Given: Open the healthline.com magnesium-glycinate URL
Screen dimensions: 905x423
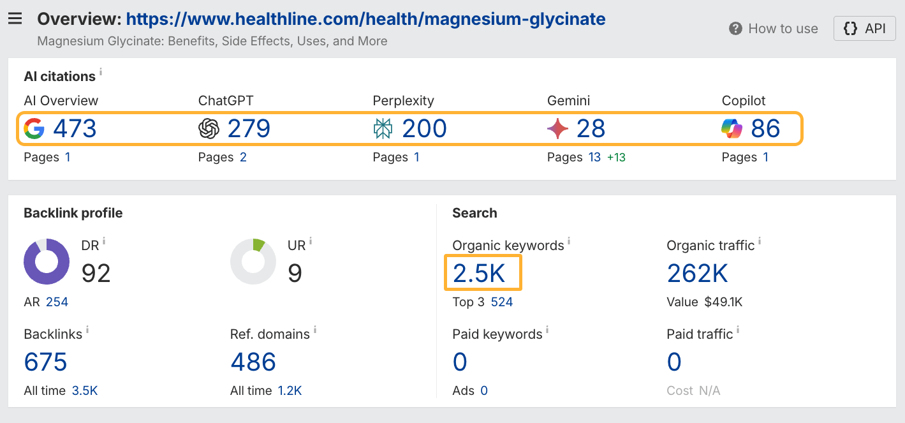Looking at the screenshot, I should [x=365, y=19].
